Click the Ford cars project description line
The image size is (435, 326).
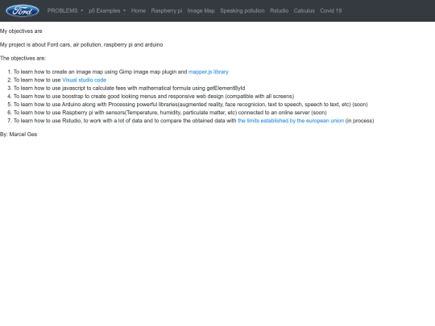click(81, 44)
